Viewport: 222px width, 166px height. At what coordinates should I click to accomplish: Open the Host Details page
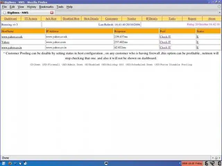pyautogui.click(x=91, y=18)
